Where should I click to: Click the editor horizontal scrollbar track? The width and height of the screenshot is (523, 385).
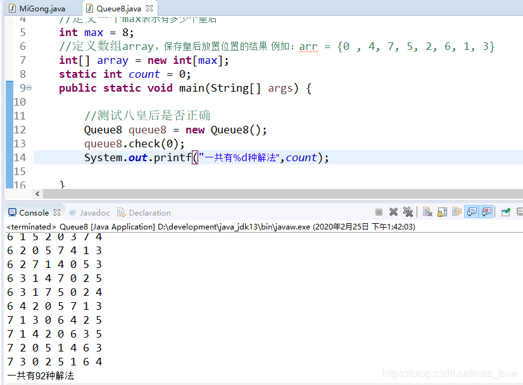point(283,194)
